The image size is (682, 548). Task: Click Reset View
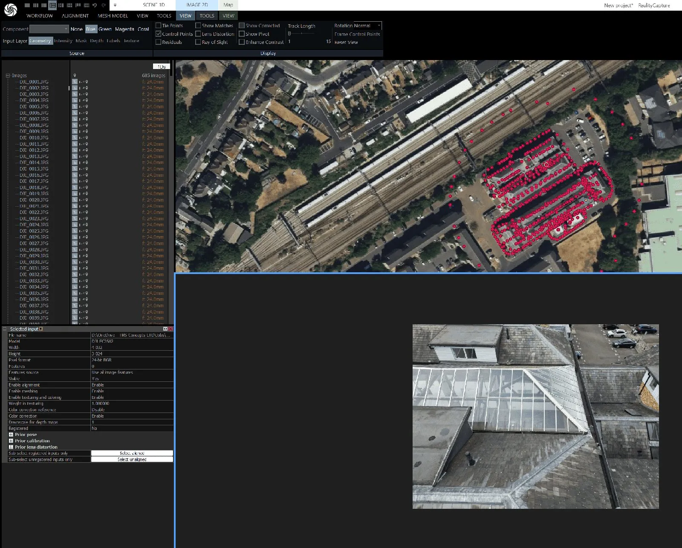tap(346, 42)
